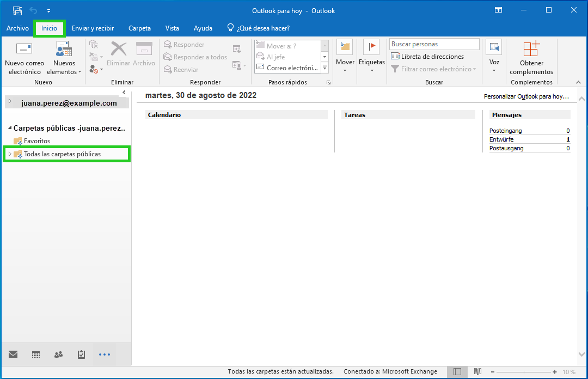Open Entwürfe messages folder link
Screen dimensions: 588x379
pos(501,139)
